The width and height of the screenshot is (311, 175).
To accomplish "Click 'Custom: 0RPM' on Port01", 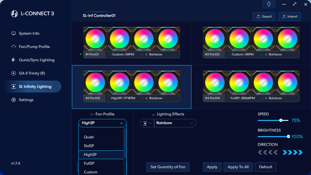I will [x=123, y=54].
